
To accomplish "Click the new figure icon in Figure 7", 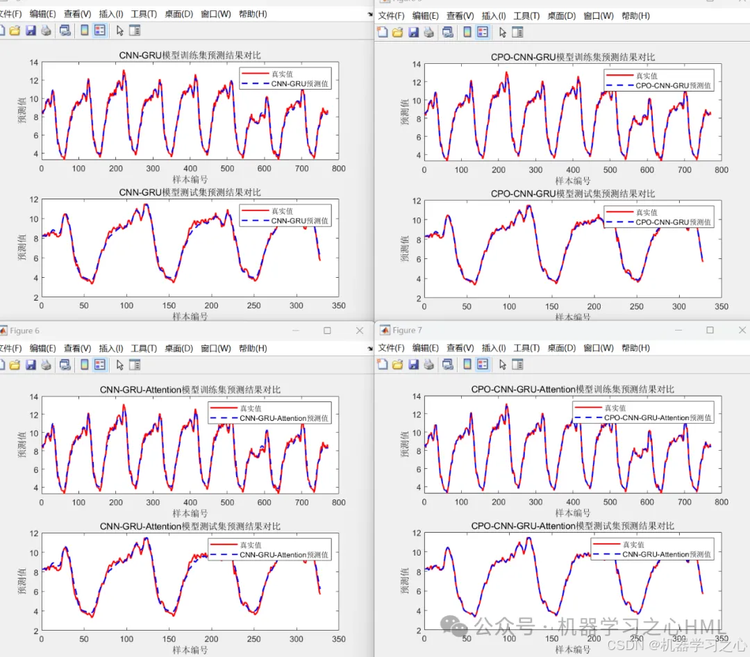I will (x=382, y=365).
